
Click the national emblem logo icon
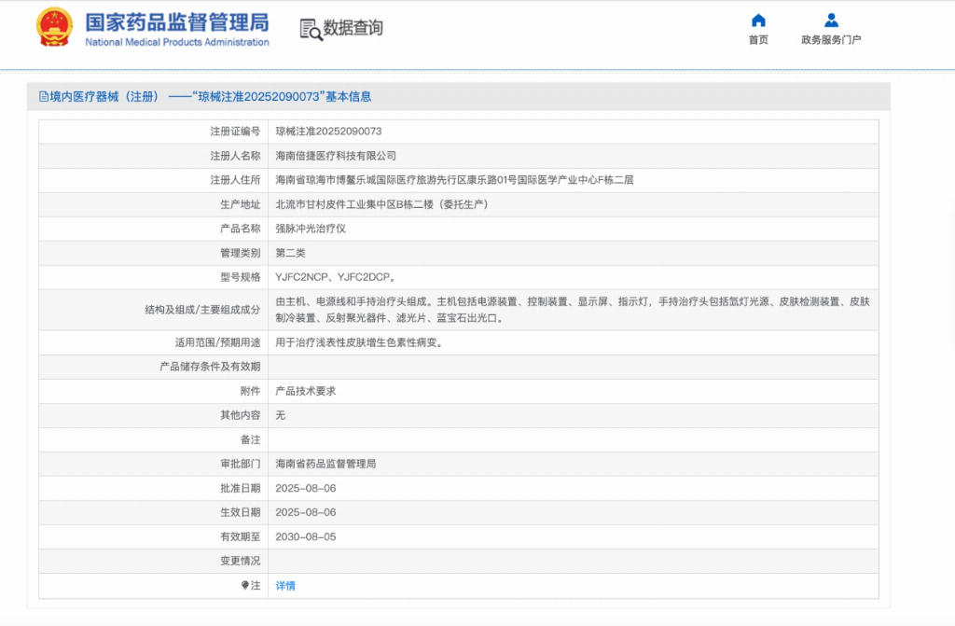pyautogui.click(x=56, y=27)
